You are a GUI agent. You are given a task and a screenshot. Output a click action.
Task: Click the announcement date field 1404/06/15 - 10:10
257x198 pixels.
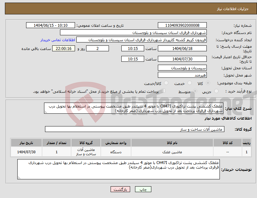(51, 25)
